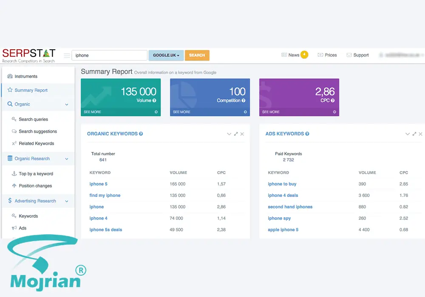Click the Support envelope icon
425x297 pixels.
[x=349, y=55]
